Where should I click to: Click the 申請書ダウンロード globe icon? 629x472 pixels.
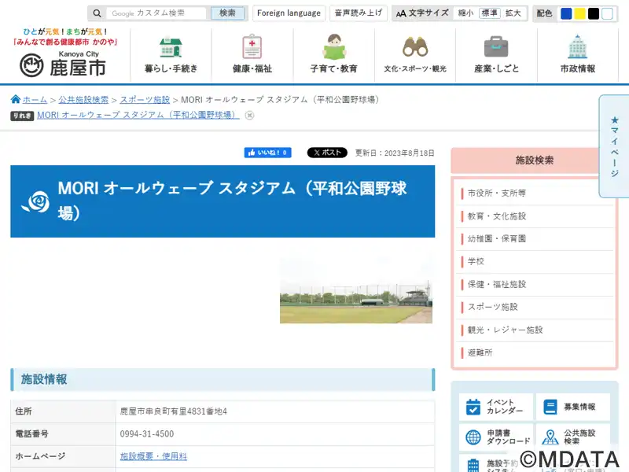pyautogui.click(x=473, y=437)
